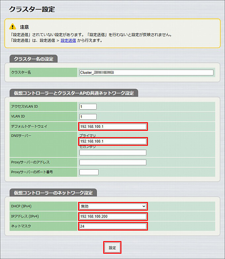
Task: Click the クラスター名 input field
Action: pos(147,73)
